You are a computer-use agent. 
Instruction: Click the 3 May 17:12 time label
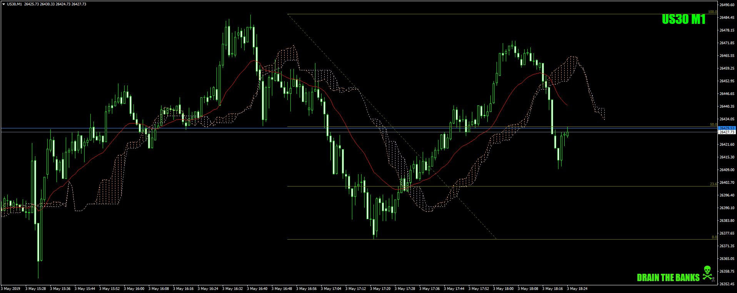[356, 289]
